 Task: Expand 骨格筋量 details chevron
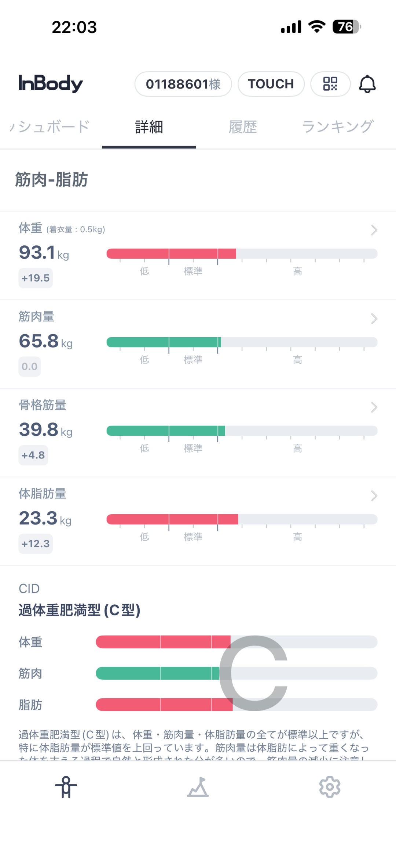click(x=374, y=407)
